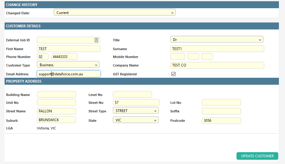This screenshot has width=285, height=164.
Task: Click the first Mobile Number box
Action: (177, 57)
